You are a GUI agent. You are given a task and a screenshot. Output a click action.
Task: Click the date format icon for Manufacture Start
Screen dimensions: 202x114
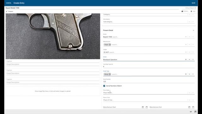143,107
